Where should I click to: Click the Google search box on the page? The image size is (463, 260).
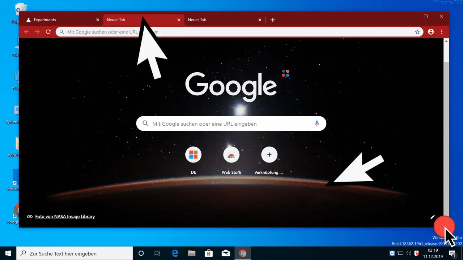[231, 123]
